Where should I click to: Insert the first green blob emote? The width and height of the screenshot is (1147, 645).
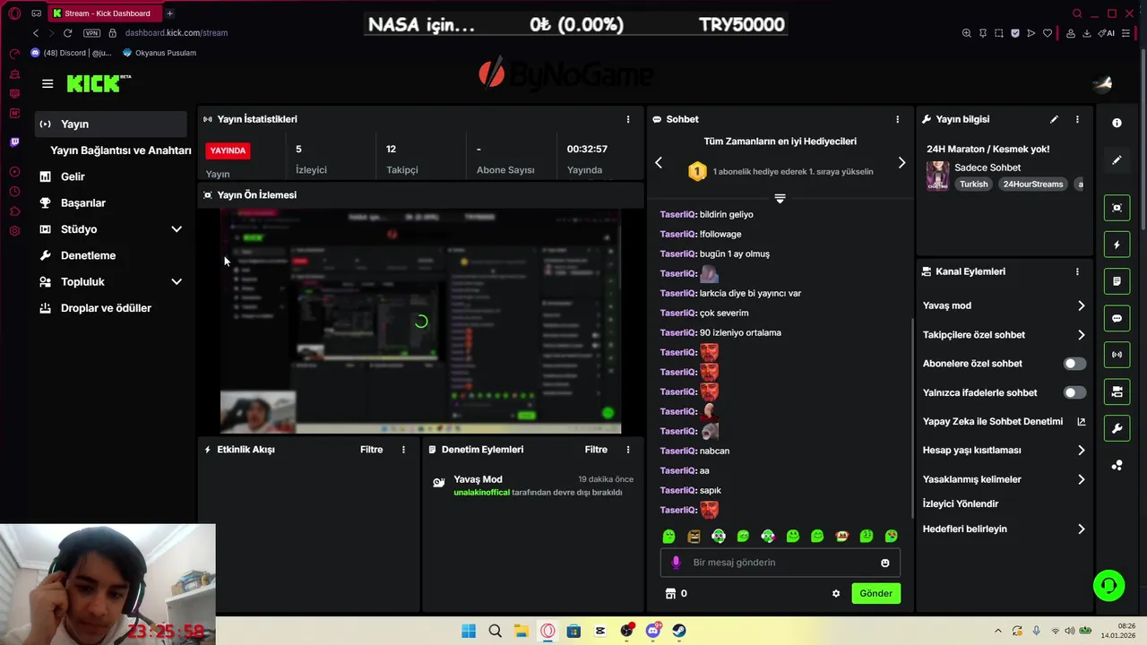point(668,537)
